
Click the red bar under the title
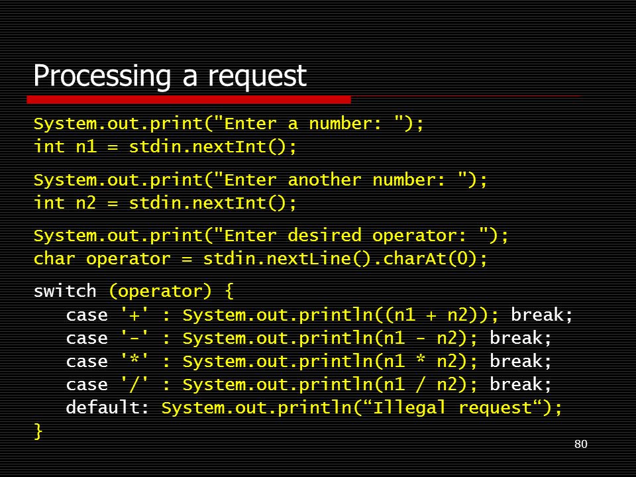tap(189, 100)
